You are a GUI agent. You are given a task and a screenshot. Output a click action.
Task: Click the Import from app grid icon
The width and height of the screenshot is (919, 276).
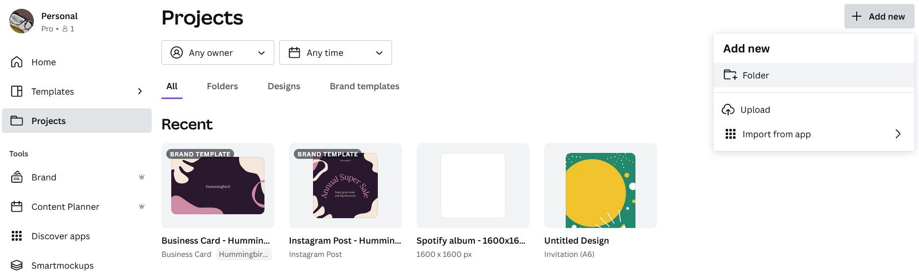(730, 134)
